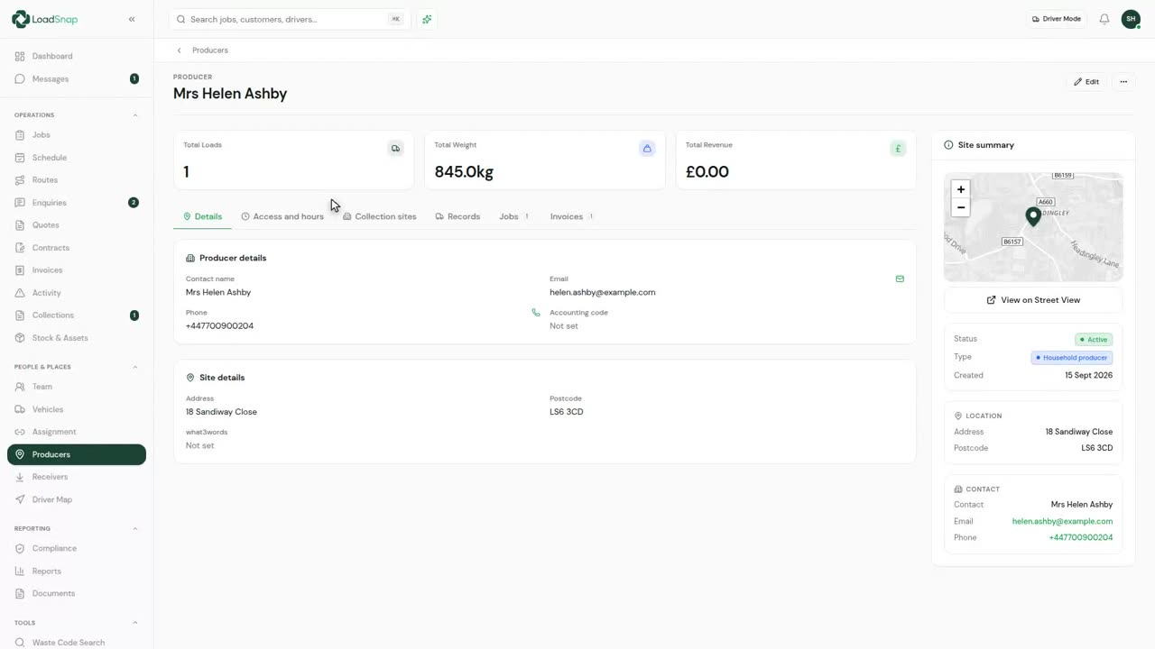Open Messages in the sidebar
The width and height of the screenshot is (1155, 649).
click(x=77, y=79)
